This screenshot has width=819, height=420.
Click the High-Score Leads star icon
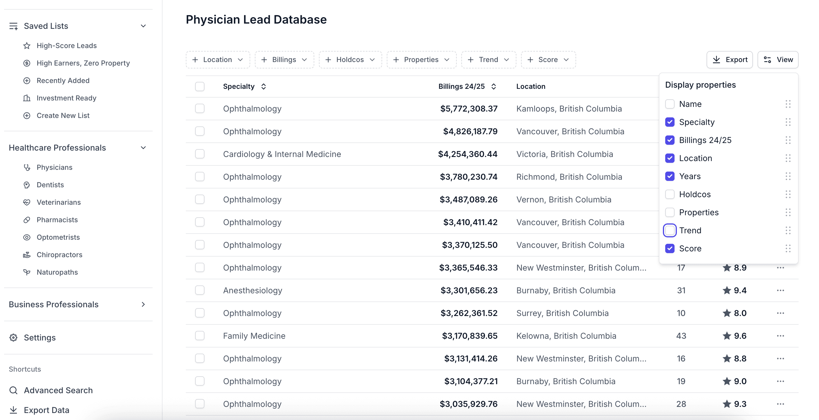point(27,46)
